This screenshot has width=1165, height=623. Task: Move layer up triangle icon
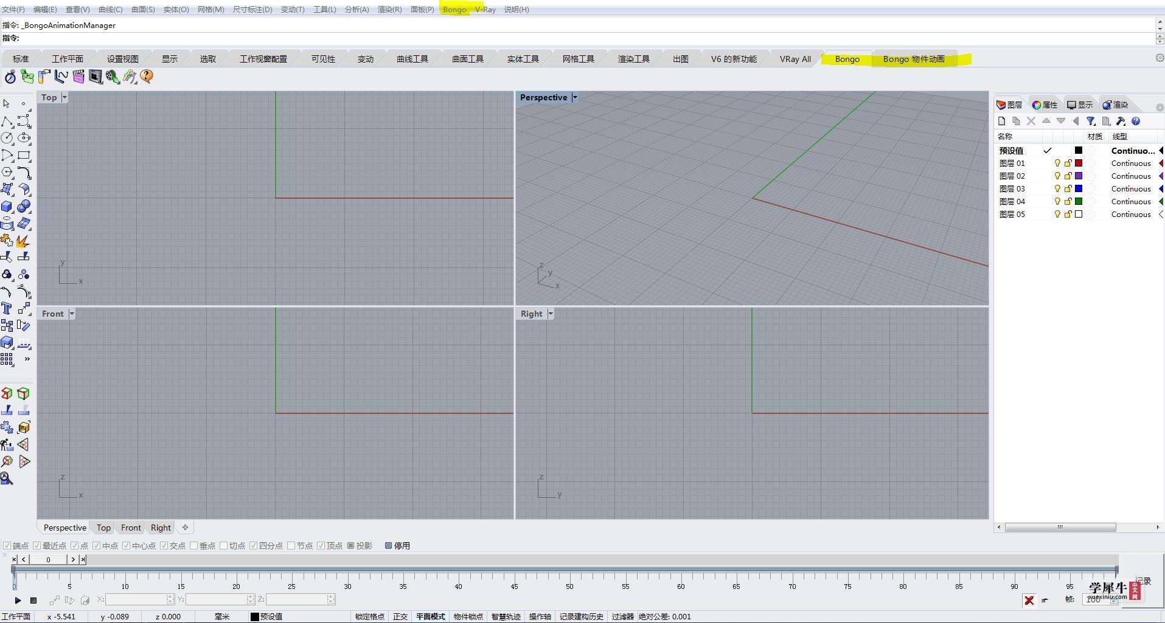pyautogui.click(x=1046, y=121)
